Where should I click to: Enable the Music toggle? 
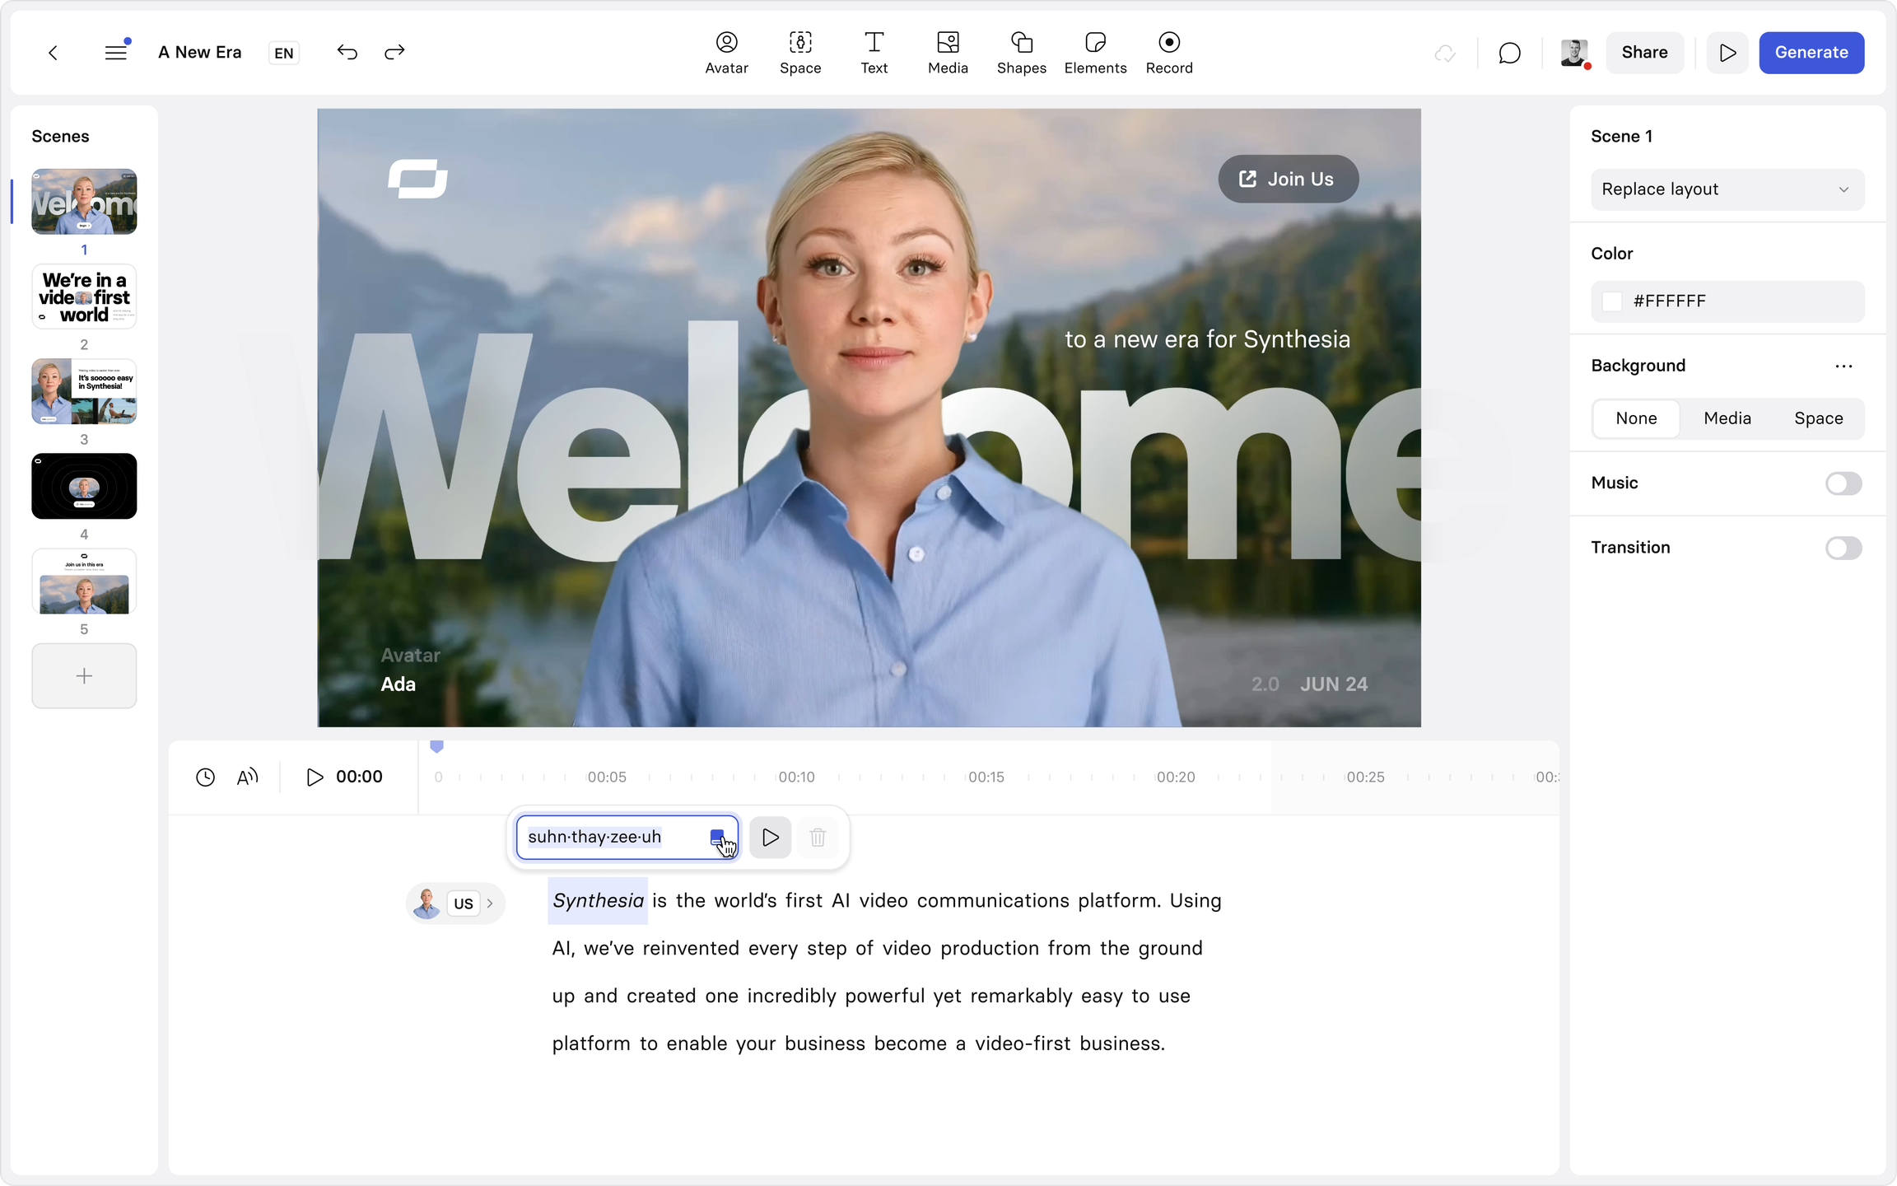click(1843, 483)
